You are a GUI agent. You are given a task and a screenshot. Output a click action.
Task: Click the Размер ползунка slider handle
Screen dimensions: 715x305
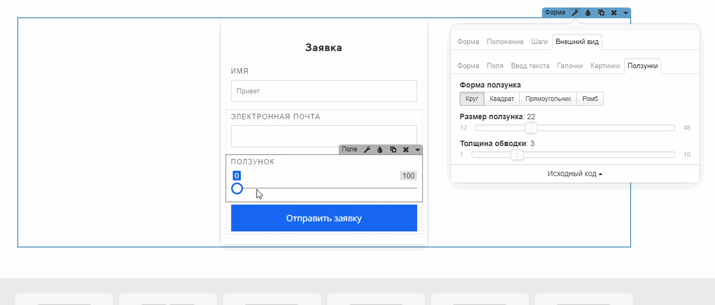tap(531, 128)
